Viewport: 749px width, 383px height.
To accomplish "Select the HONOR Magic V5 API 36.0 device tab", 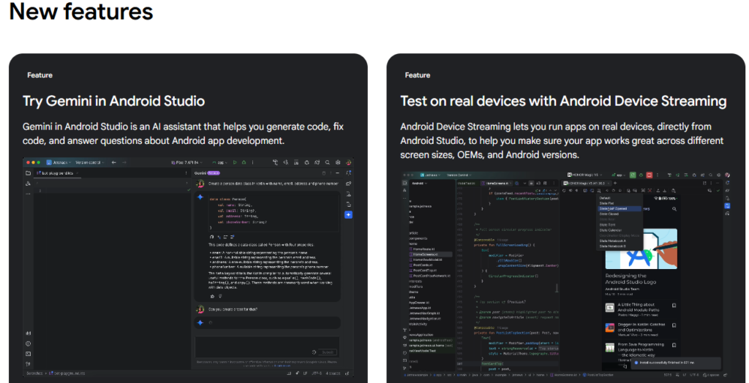I will (588, 183).
